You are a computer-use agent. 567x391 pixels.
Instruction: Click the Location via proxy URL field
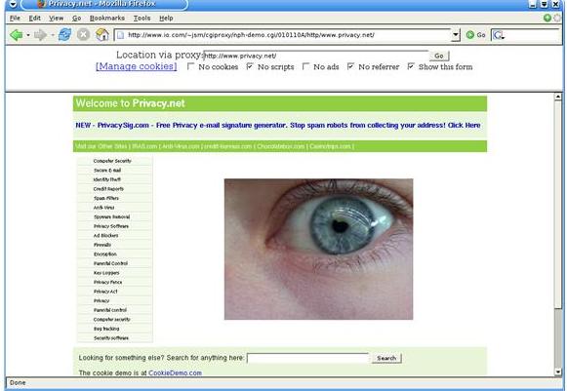[x=316, y=56]
